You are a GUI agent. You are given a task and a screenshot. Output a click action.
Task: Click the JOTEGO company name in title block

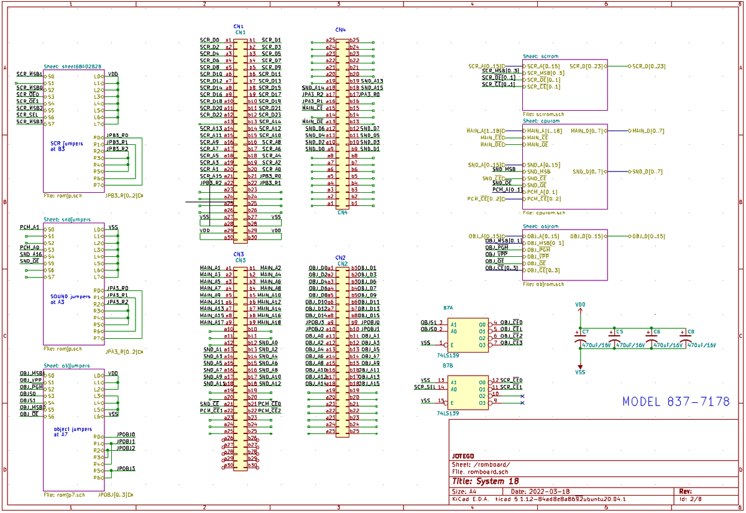(x=463, y=457)
